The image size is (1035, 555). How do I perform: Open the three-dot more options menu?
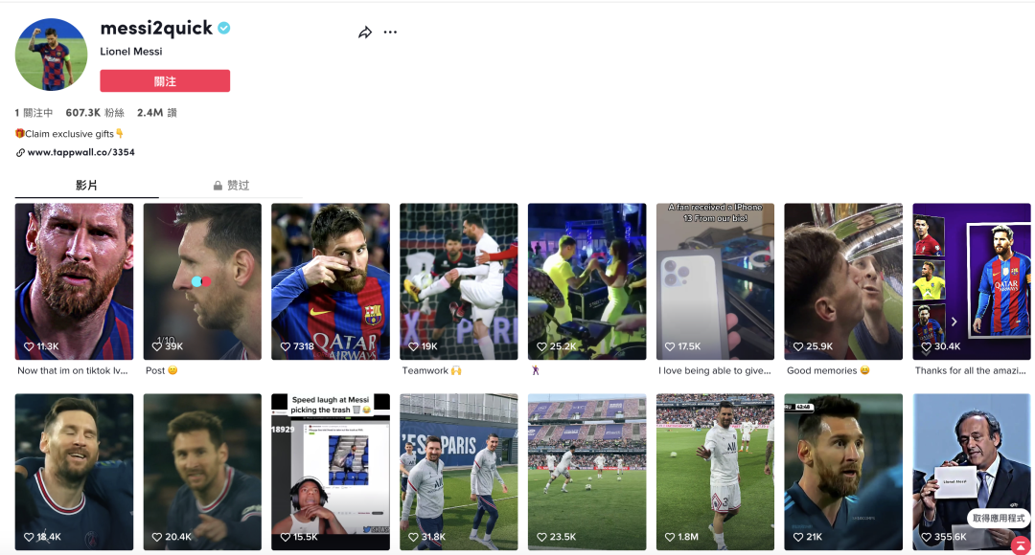pos(390,33)
